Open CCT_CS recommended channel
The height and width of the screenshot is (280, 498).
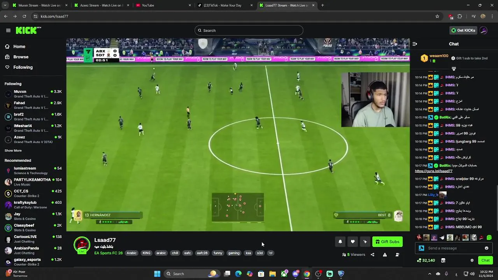click(x=33, y=193)
